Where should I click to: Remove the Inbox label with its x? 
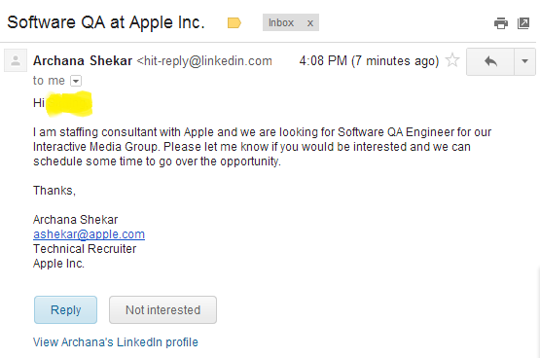pos(310,23)
